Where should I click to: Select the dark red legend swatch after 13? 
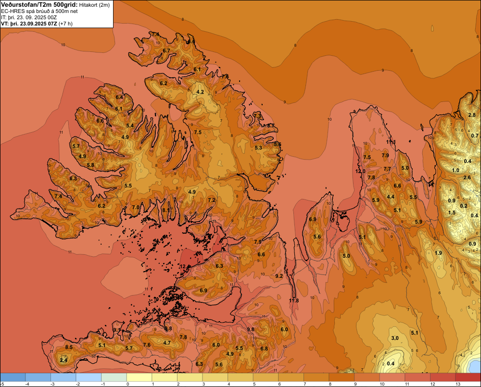(468, 377)
